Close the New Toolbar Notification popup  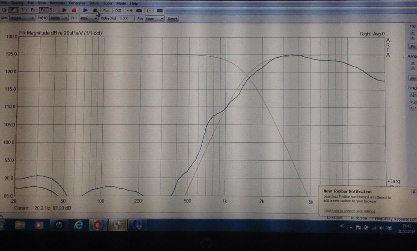click(414, 191)
